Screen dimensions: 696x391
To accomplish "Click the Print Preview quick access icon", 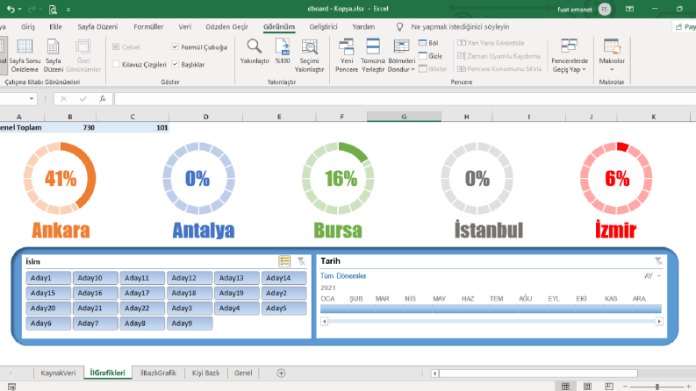I will [x=53, y=9].
